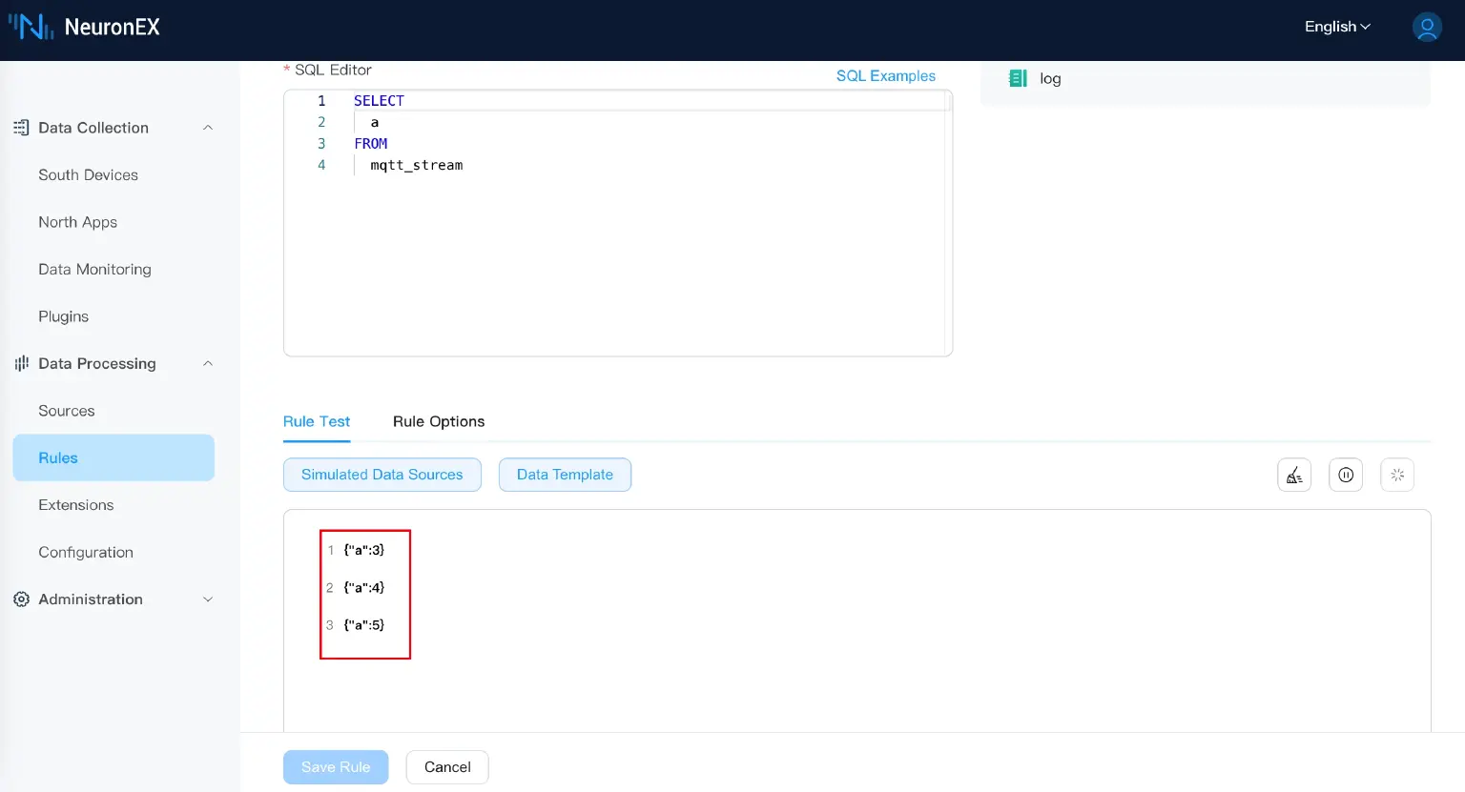Pause the rule test run
Viewport: 1465px width, 792px height.
(1346, 475)
